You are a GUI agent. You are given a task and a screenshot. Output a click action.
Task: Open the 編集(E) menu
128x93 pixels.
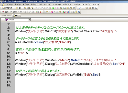(x=17, y=4)
